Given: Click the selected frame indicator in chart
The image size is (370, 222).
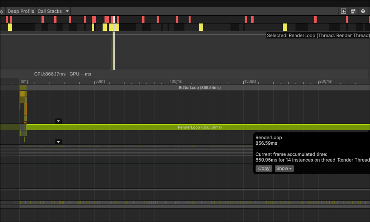Looking at the screenshot, I should 113,50.
